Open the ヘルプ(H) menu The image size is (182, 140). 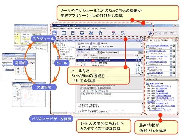pos(95,28)
